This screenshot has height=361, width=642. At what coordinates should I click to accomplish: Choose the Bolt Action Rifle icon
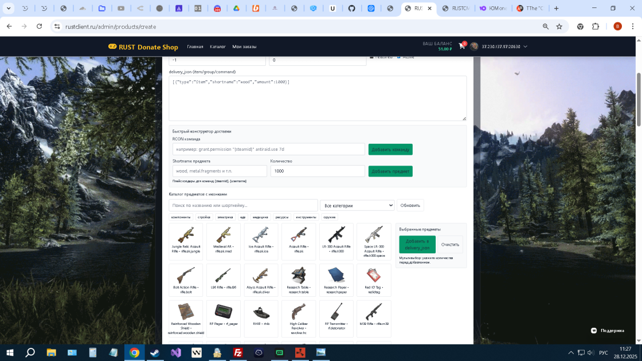pos(186,276)
